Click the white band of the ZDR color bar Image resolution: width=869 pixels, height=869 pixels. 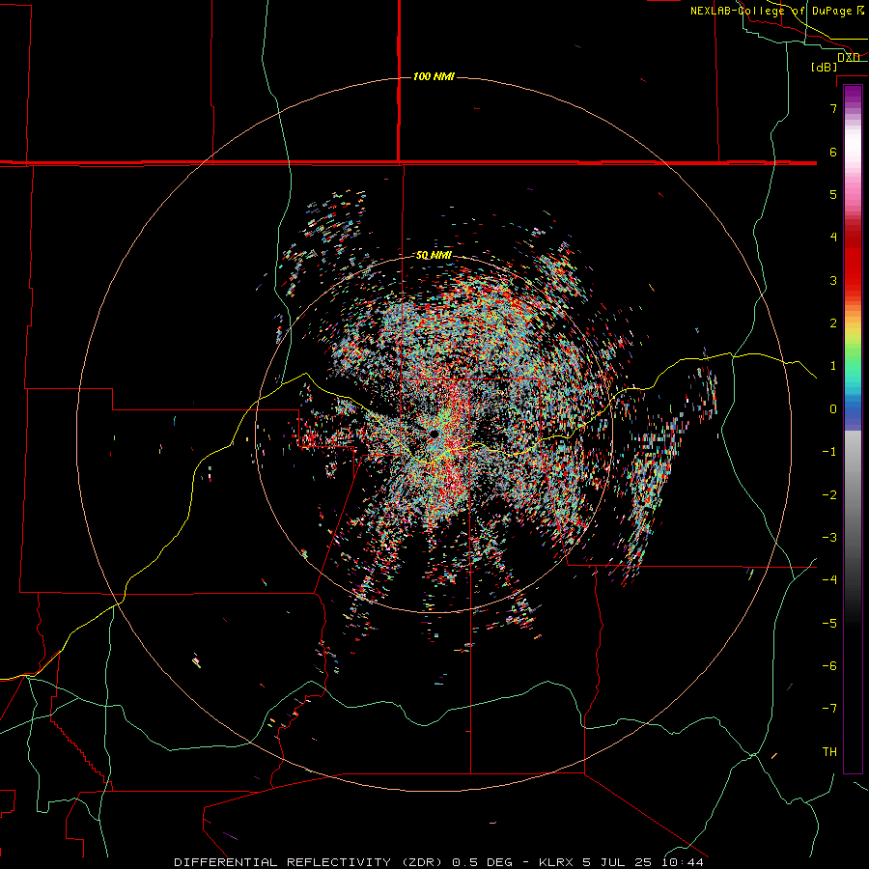click(x=853, y=145)
